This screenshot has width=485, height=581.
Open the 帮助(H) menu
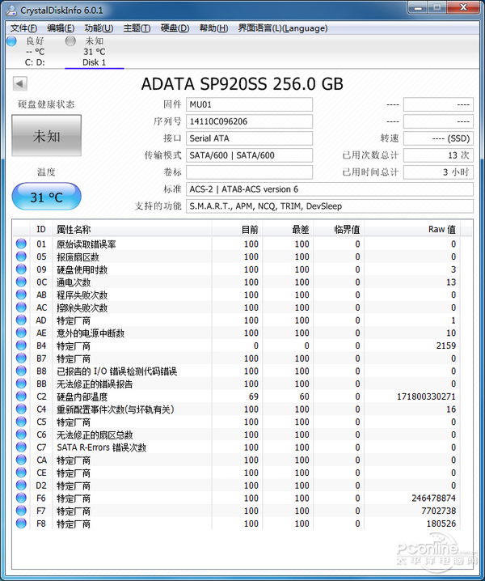pyautogui.click(x=213, y=28)
